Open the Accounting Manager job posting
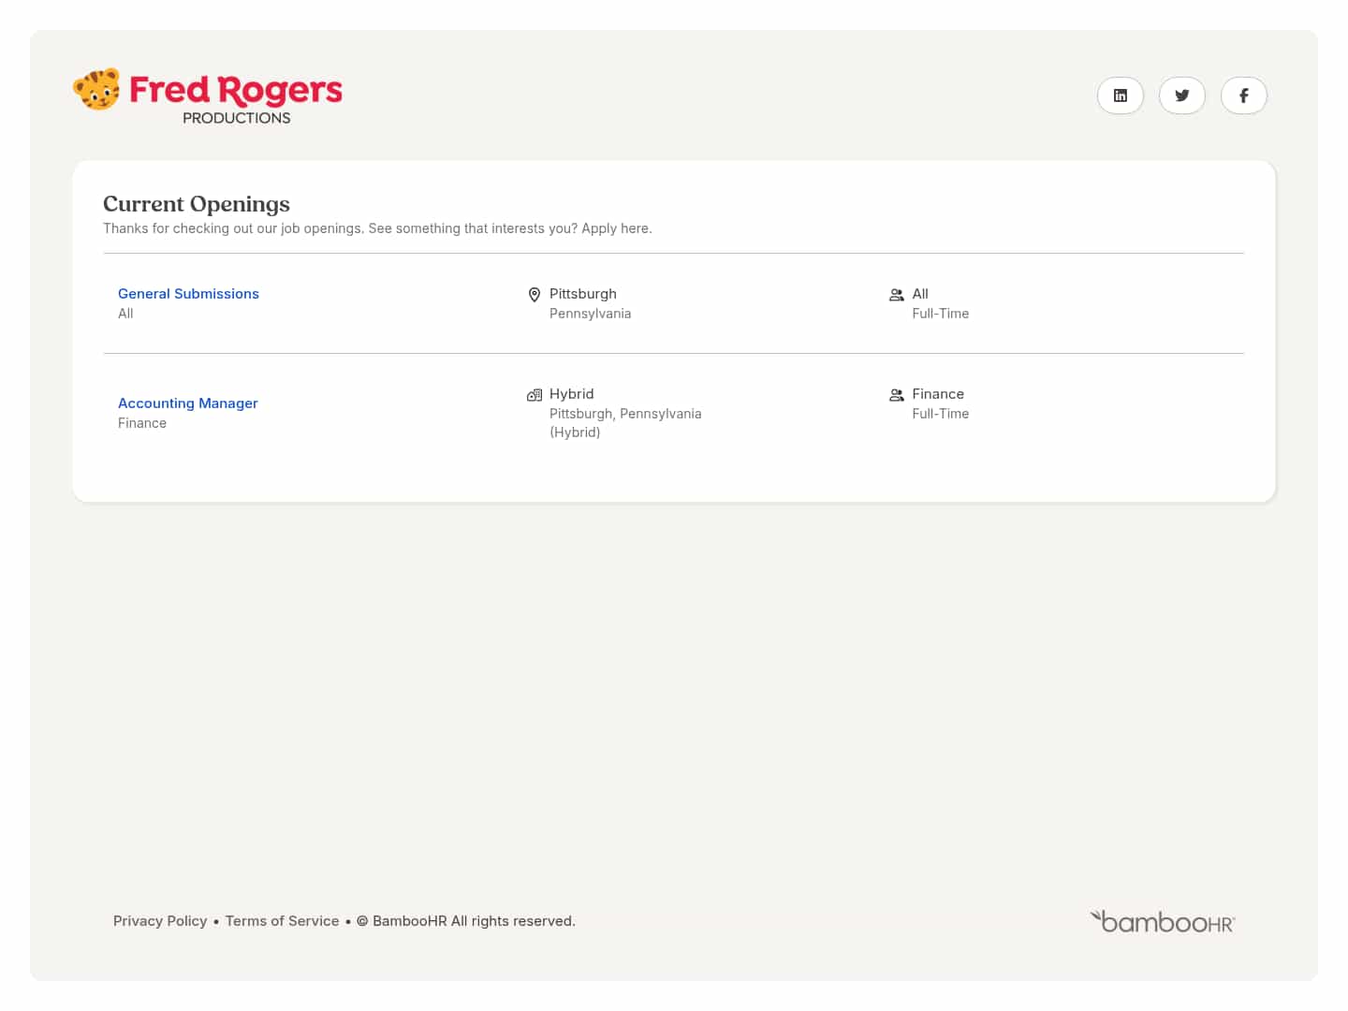The height and width of the screenshot is (1011, 1348). pyautogui.click(x=188, y=403)
